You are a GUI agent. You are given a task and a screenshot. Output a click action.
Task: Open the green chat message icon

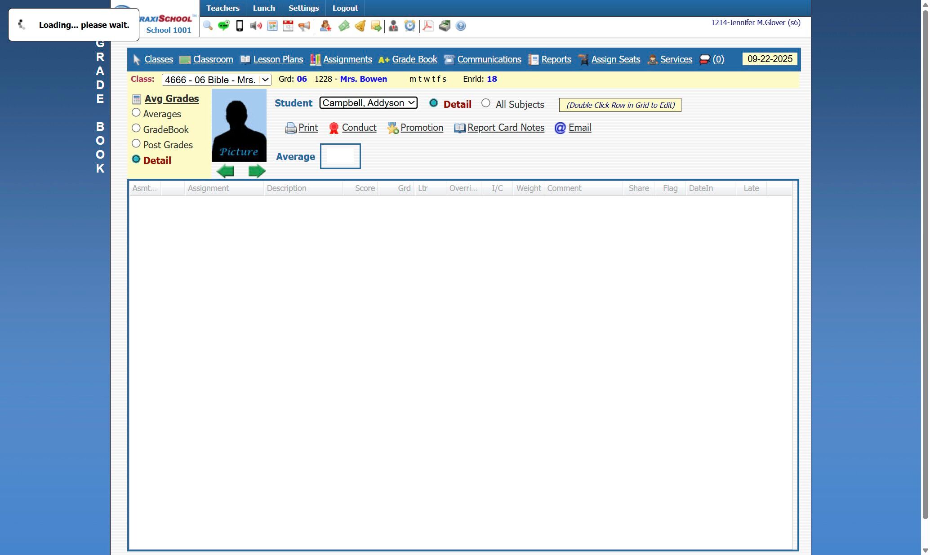(223, 26)
